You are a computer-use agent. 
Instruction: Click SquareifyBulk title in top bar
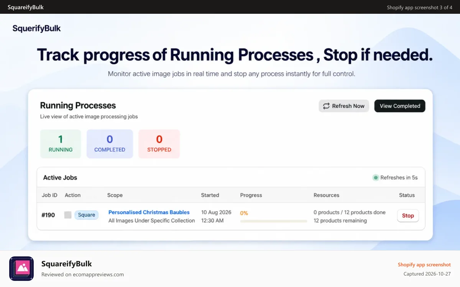[x=26, y=7]
